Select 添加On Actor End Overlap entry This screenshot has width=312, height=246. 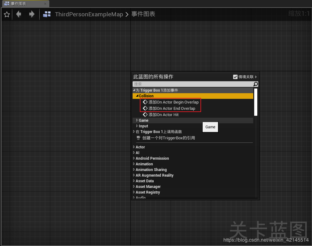coord(172,109)
